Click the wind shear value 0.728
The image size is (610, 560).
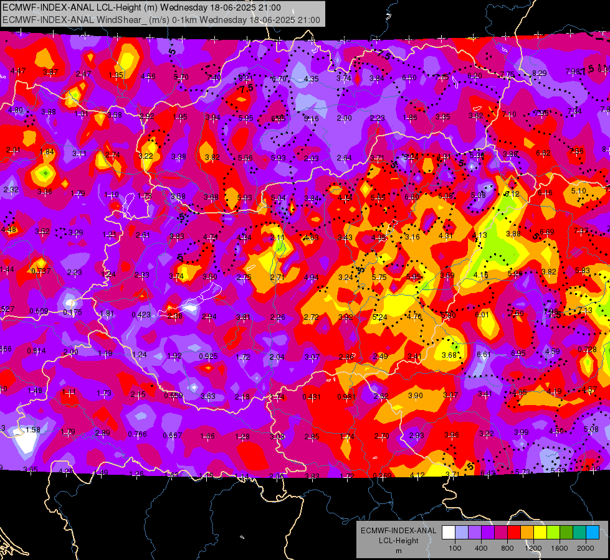tap(588, 349)
